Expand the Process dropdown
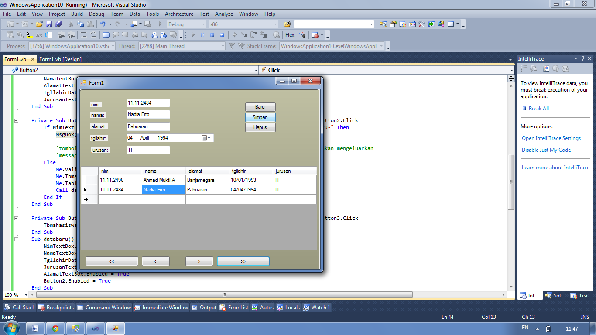 pyautogui.click(x=113, y=46)
